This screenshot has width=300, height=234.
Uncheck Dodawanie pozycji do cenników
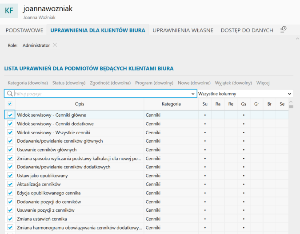tap(10, 202)
